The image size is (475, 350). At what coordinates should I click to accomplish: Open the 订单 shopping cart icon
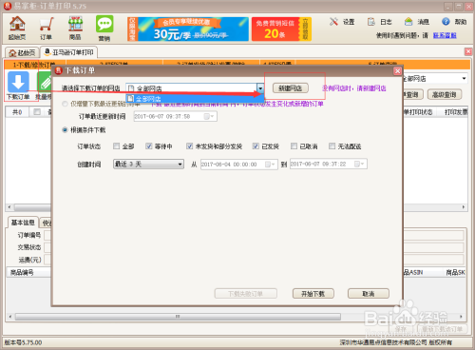point(47,29)
